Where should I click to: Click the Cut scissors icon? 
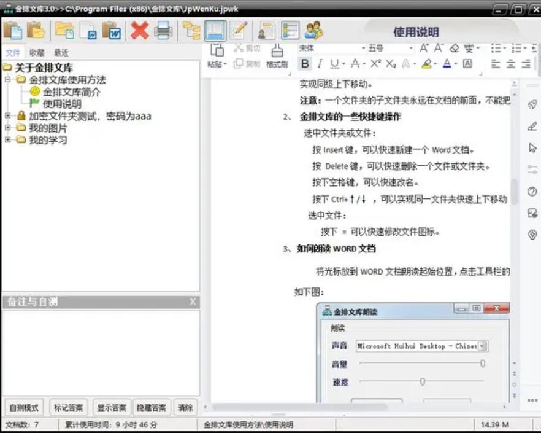(x=239, y=48)
